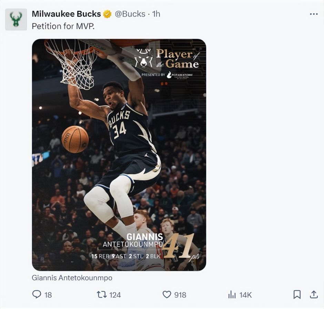Open the @Bucks handle link

[130, 14]
